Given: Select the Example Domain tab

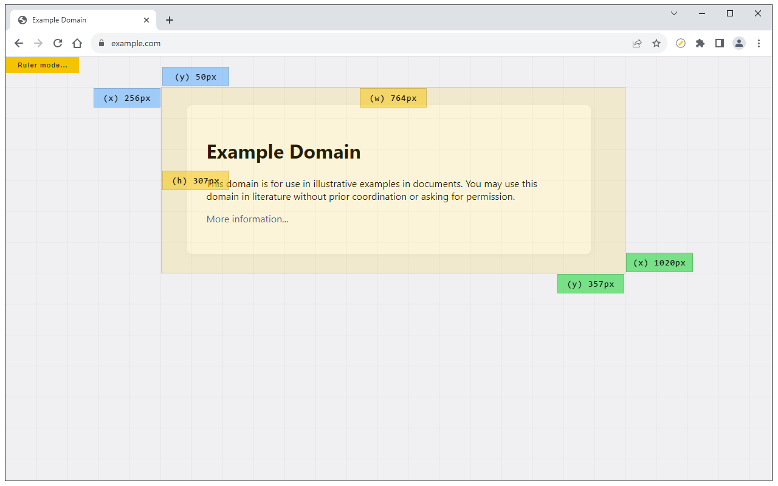Looking at the screenshot, I should tap(84, 20).
